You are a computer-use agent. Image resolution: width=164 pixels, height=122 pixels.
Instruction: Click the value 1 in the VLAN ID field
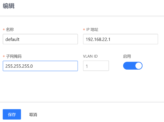coord(87,66)
